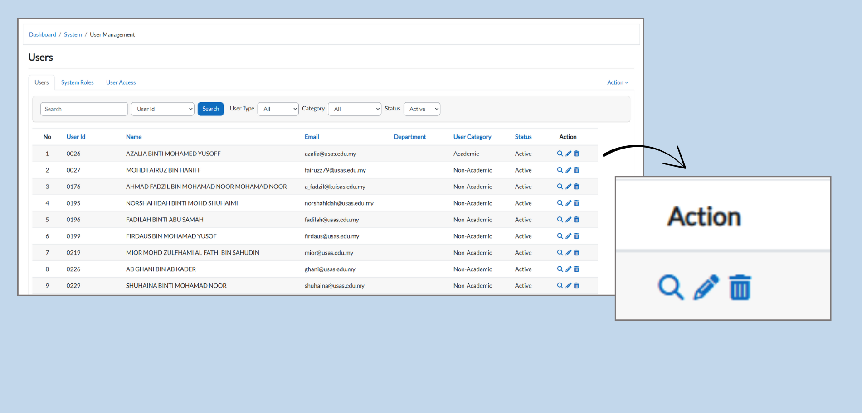Open the User Access tab
Screen dimensions: 862x413
[121, 82]
